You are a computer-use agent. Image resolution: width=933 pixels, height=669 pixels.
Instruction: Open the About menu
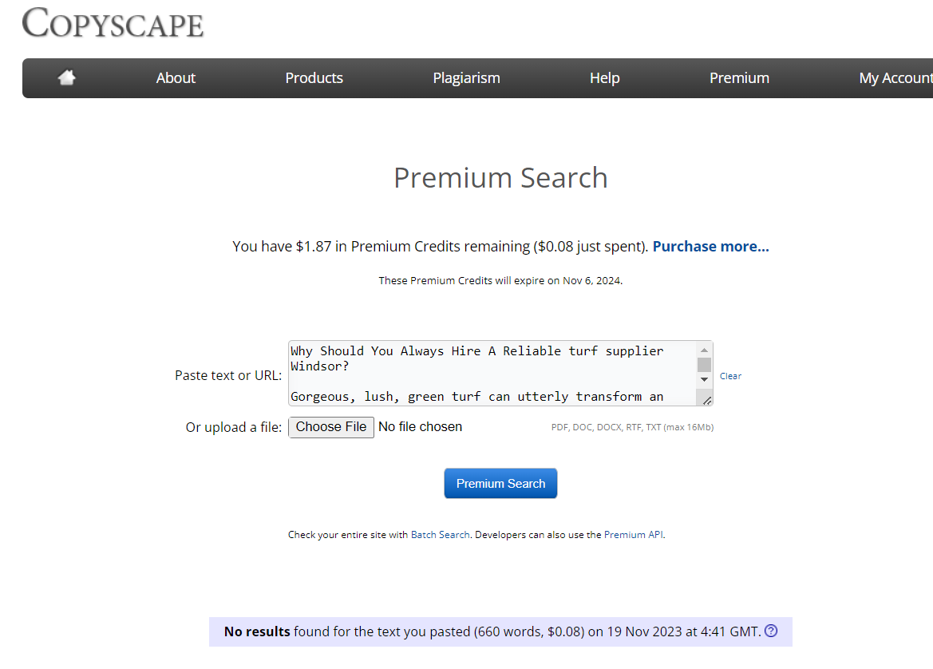tap(176, 78)
